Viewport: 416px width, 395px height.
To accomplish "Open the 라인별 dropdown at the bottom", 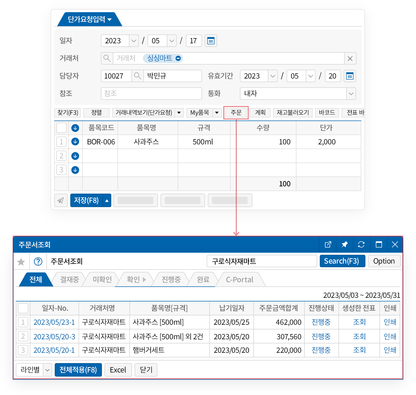I will tap(47, 370).
